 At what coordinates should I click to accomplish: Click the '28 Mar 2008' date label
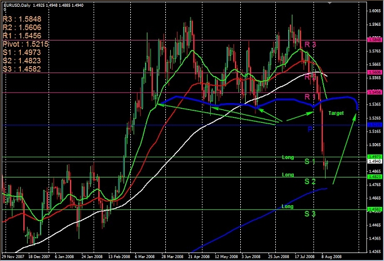[173, 257]
